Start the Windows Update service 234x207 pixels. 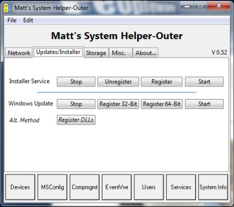204,104
